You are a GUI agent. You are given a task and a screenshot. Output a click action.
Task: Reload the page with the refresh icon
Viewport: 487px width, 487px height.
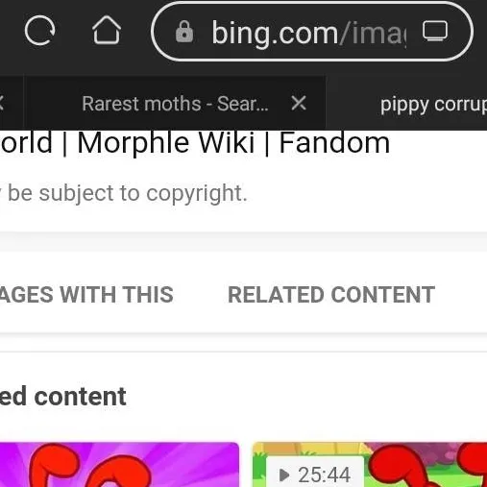click(x=40, y=31)
